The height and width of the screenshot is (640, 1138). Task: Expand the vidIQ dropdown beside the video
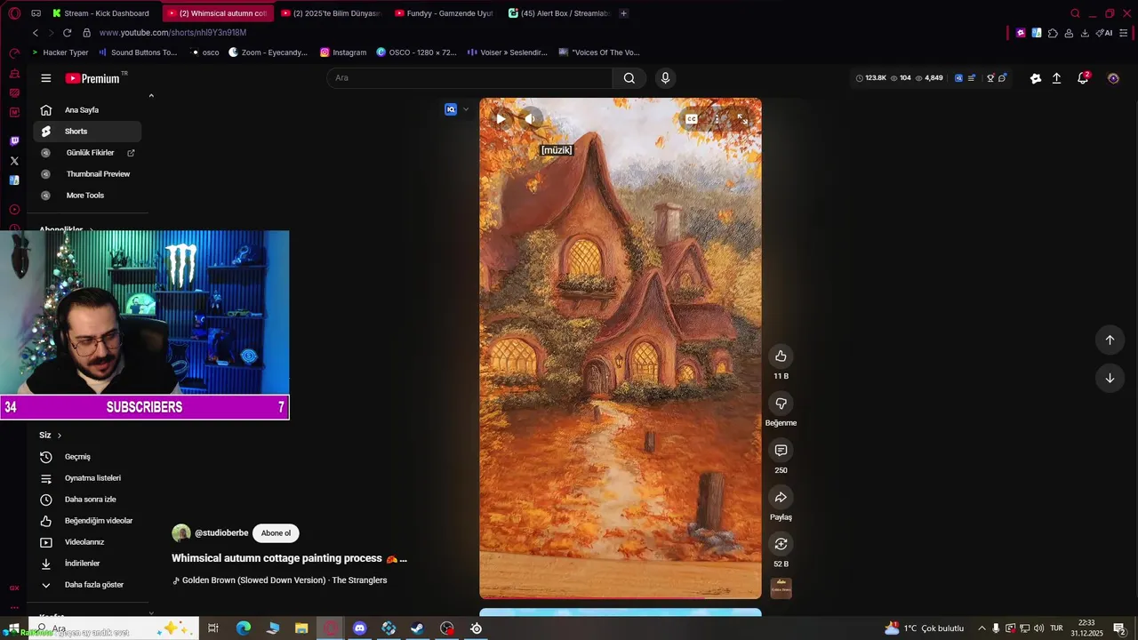(x=465, y=109)
